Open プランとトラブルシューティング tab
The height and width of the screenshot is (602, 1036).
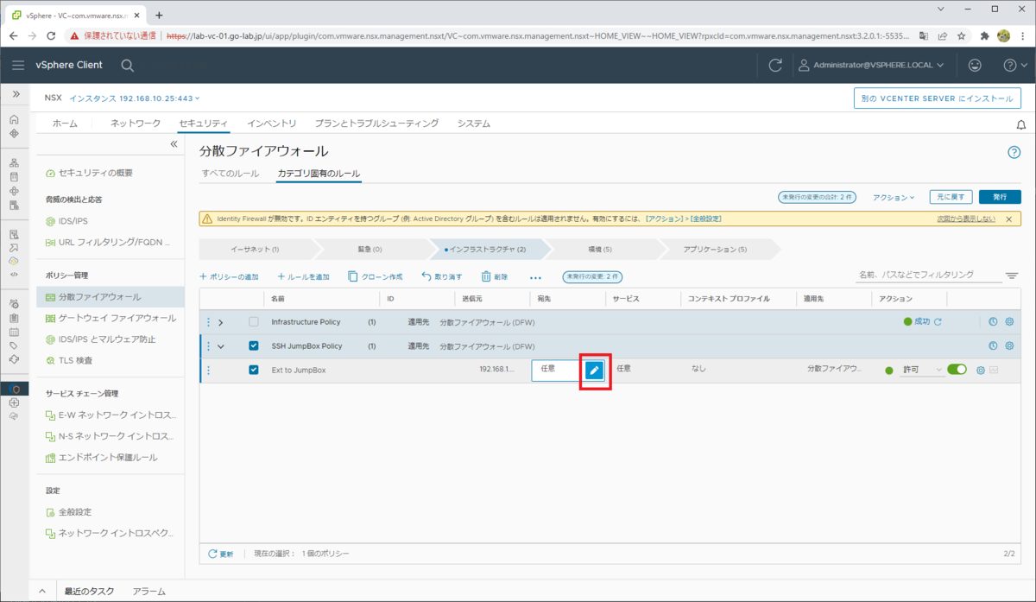[x=376, y=124]
